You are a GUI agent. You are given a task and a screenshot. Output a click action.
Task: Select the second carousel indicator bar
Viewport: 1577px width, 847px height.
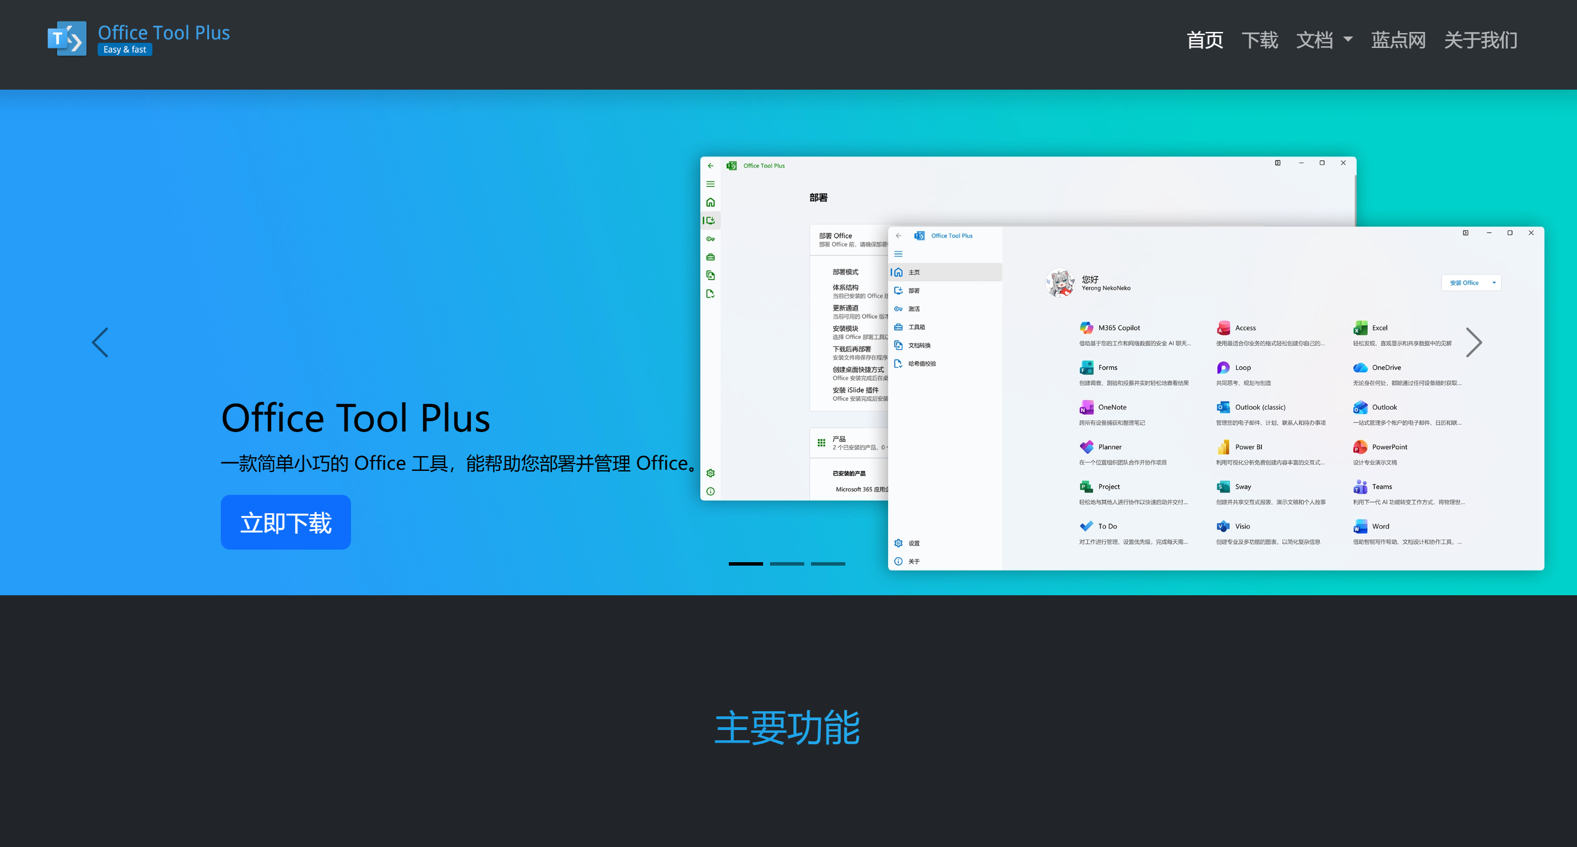(x=787, y=564)
